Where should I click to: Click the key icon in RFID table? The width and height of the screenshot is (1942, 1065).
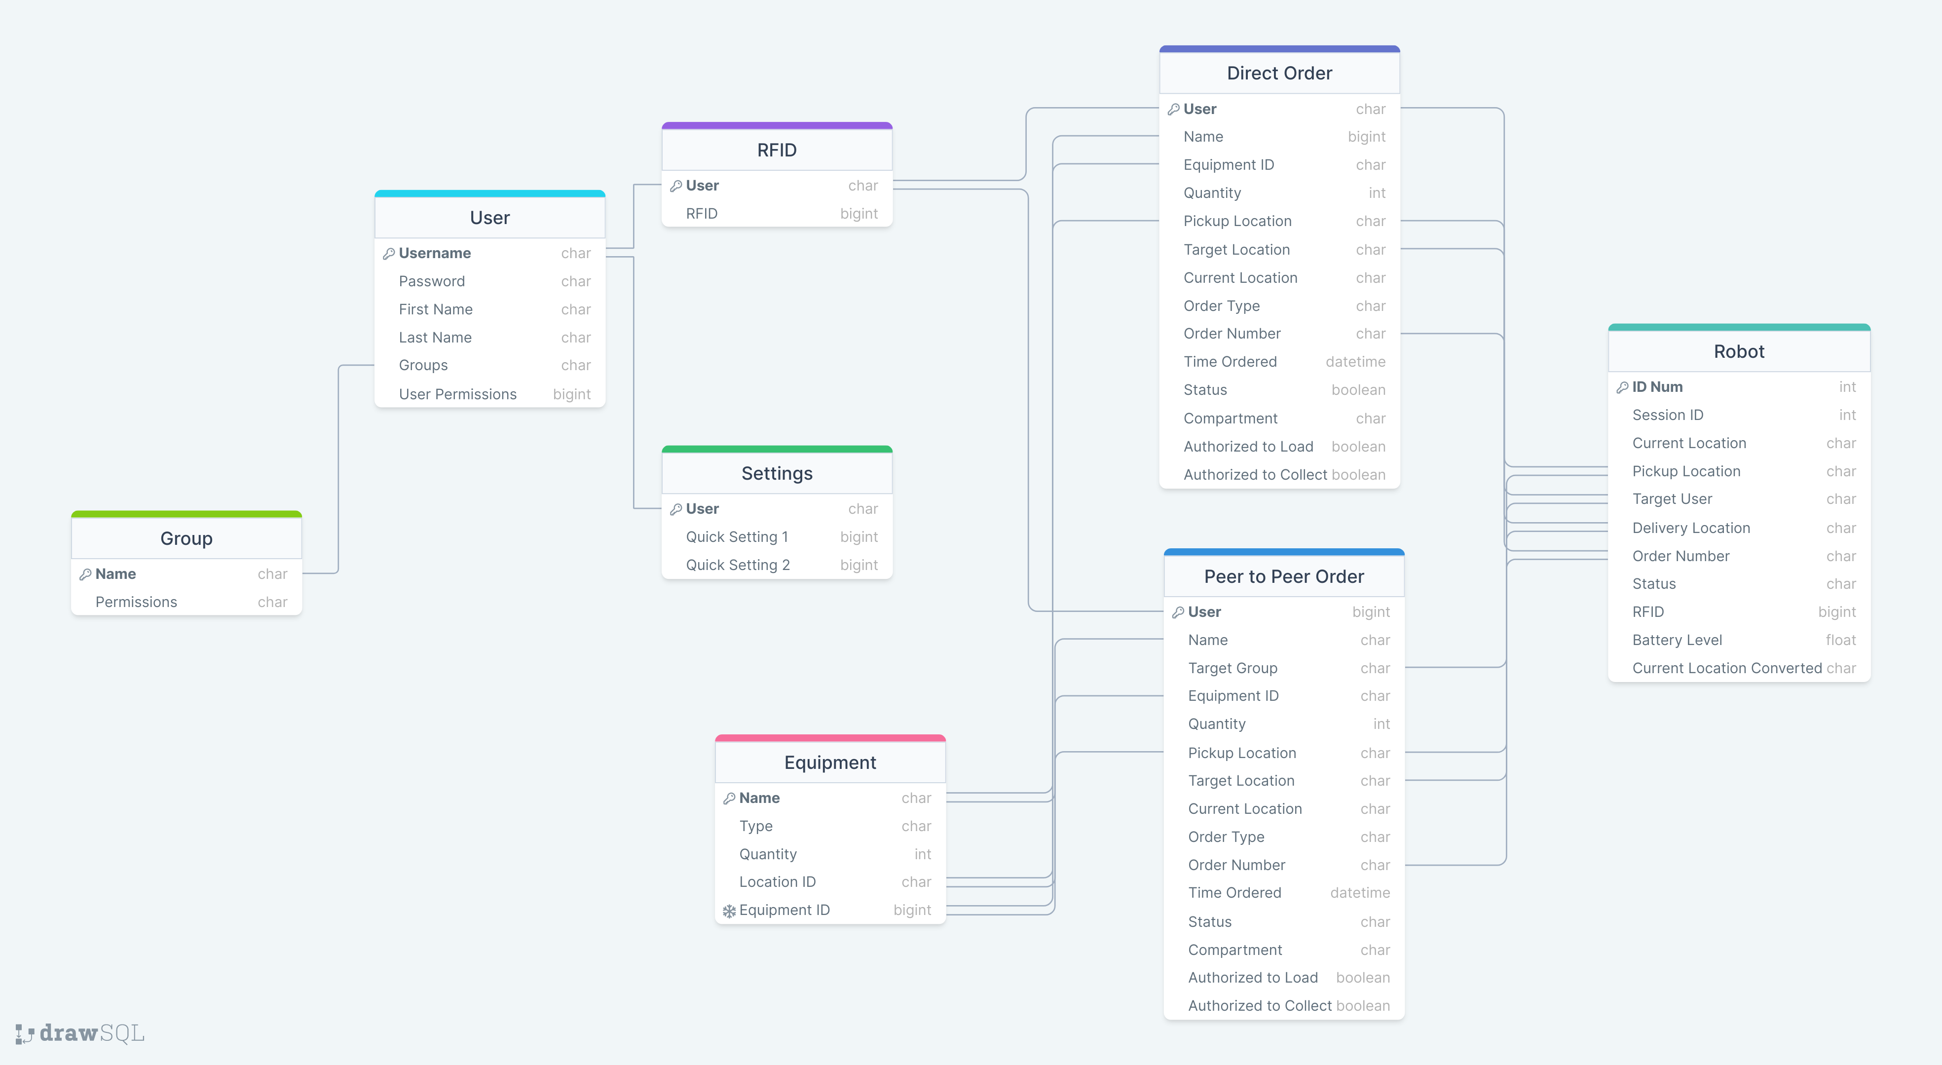tap(675, 186)
